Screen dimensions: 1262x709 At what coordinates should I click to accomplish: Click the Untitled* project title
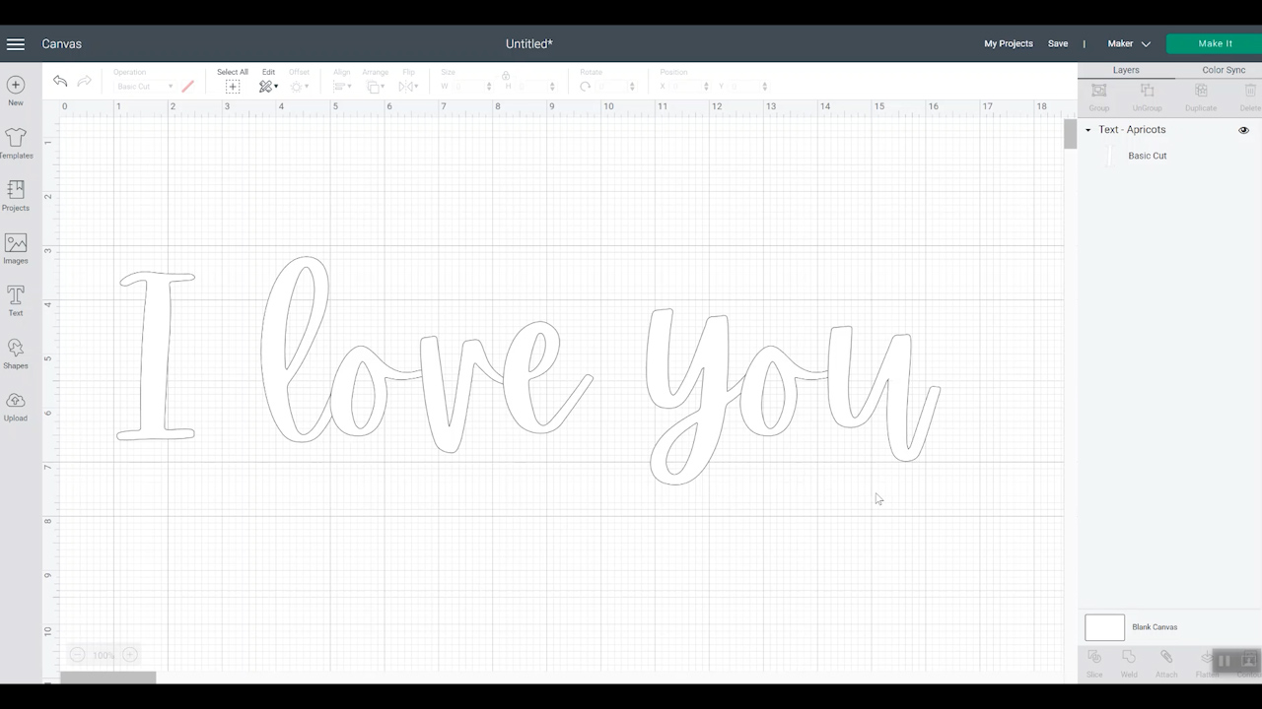click(x=529, y=43)
